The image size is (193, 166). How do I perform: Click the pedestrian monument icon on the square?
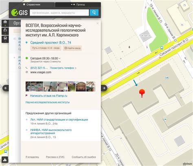point(129,47)
